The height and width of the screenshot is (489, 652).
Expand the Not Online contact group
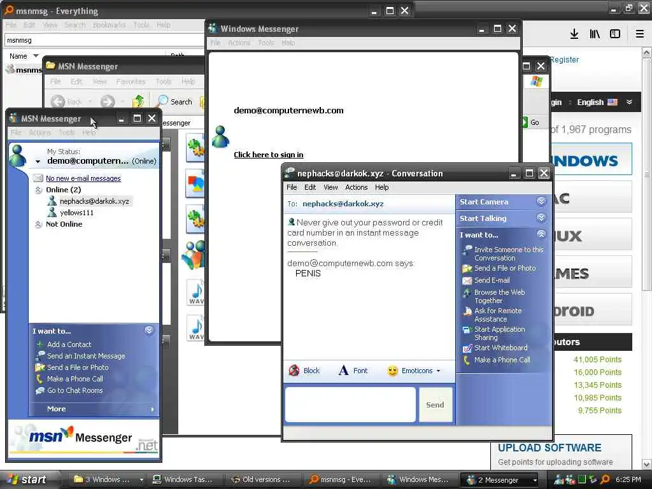[x=38, y=225]
